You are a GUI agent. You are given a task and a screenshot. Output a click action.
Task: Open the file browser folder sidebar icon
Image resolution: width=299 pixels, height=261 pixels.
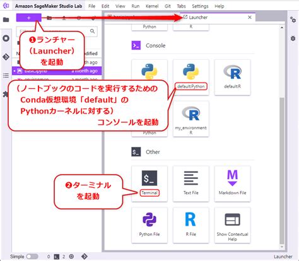pyautogui.click(x=6, y=20)
